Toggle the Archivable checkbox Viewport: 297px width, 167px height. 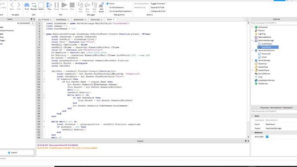pyautogui.click(x=267, y=137)
